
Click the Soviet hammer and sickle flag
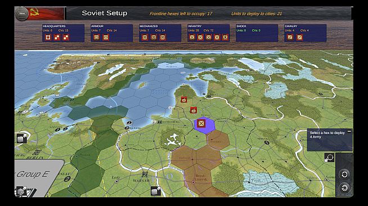46,14
